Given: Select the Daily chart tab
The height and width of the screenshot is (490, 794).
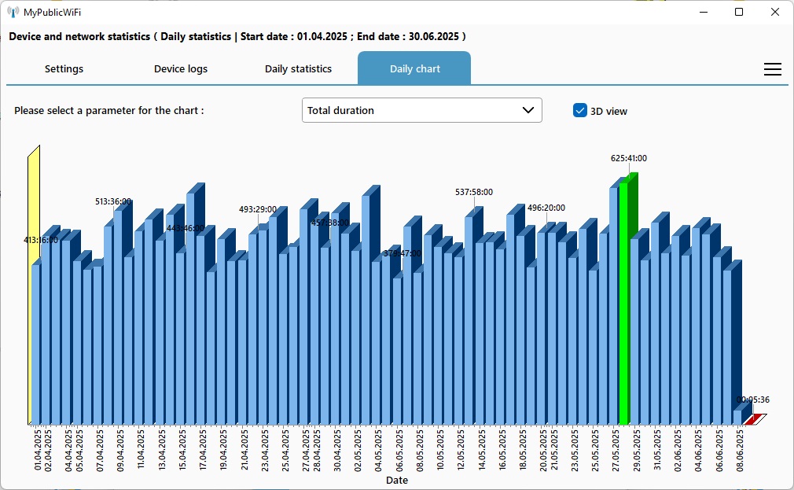Looking at the screenshot, I should [414, 69].
